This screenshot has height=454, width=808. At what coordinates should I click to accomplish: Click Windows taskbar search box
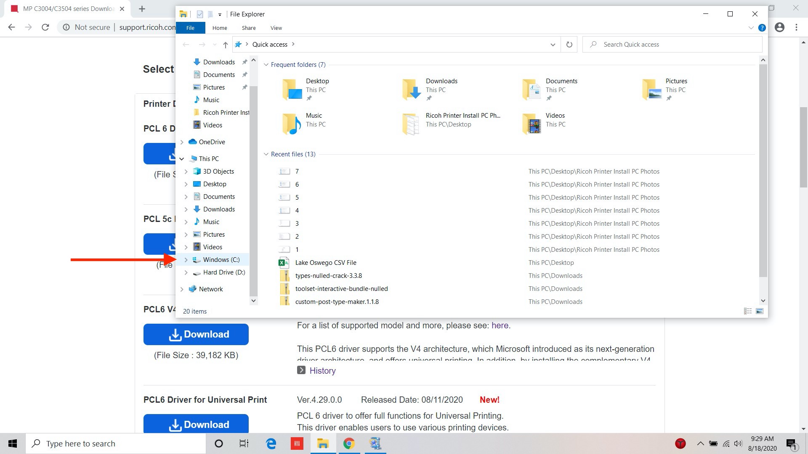click(x=116, y=443)
